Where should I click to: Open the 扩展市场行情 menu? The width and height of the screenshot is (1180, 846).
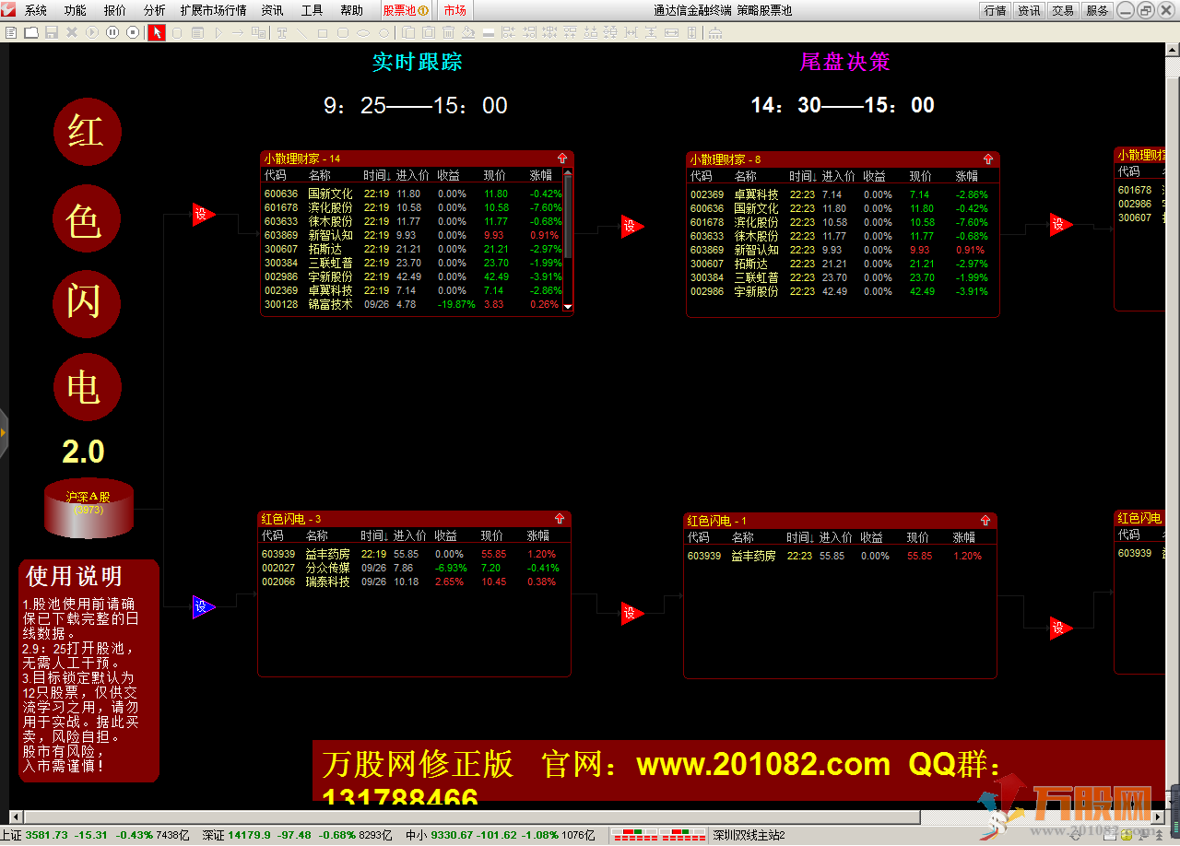coord(214,11)
